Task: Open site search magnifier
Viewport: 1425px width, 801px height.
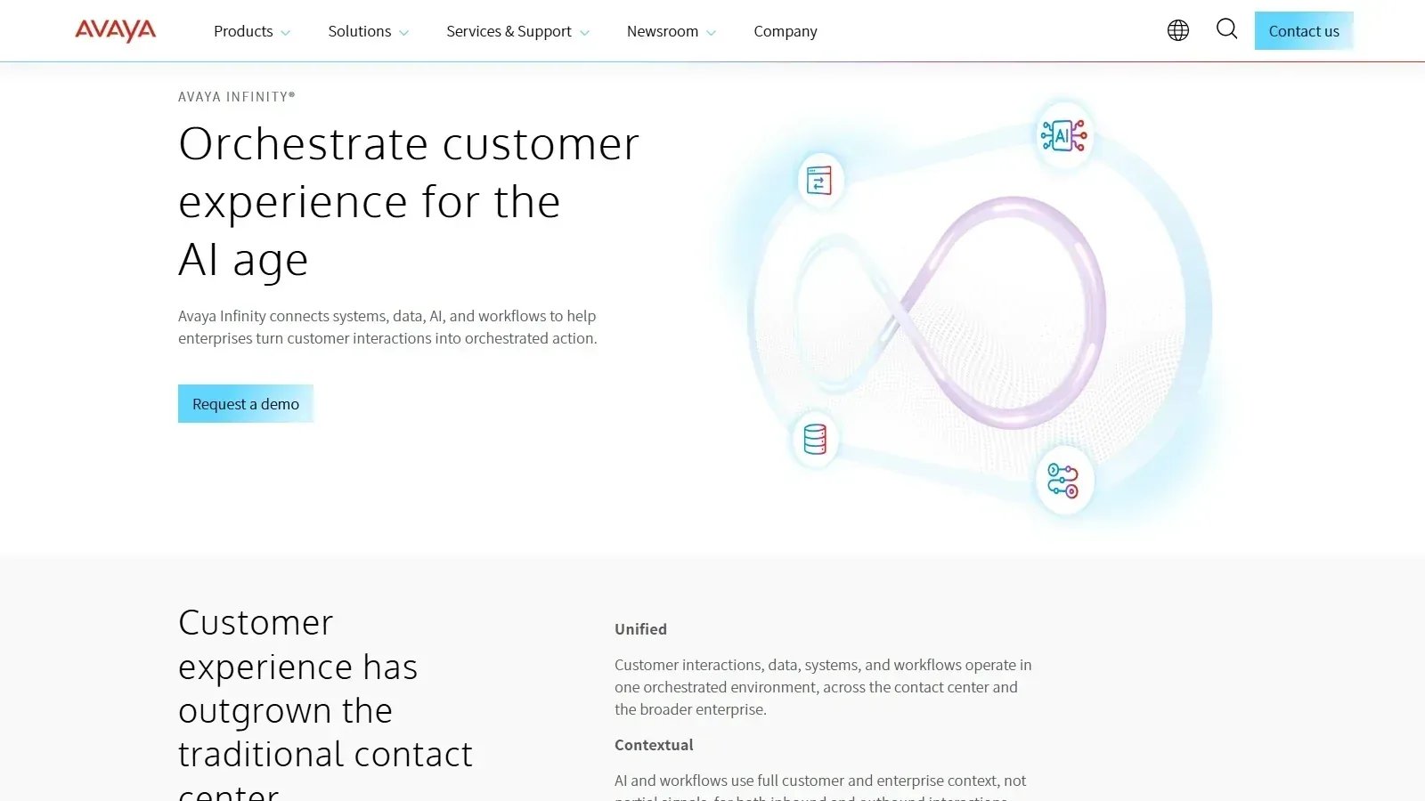Action: [x=1227, y=29]
